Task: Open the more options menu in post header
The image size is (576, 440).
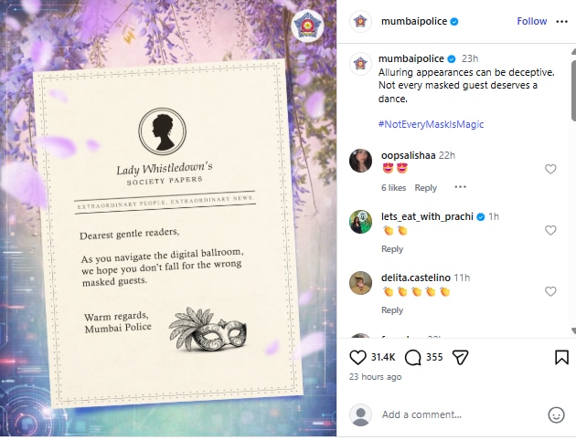Action: [561, 22]
